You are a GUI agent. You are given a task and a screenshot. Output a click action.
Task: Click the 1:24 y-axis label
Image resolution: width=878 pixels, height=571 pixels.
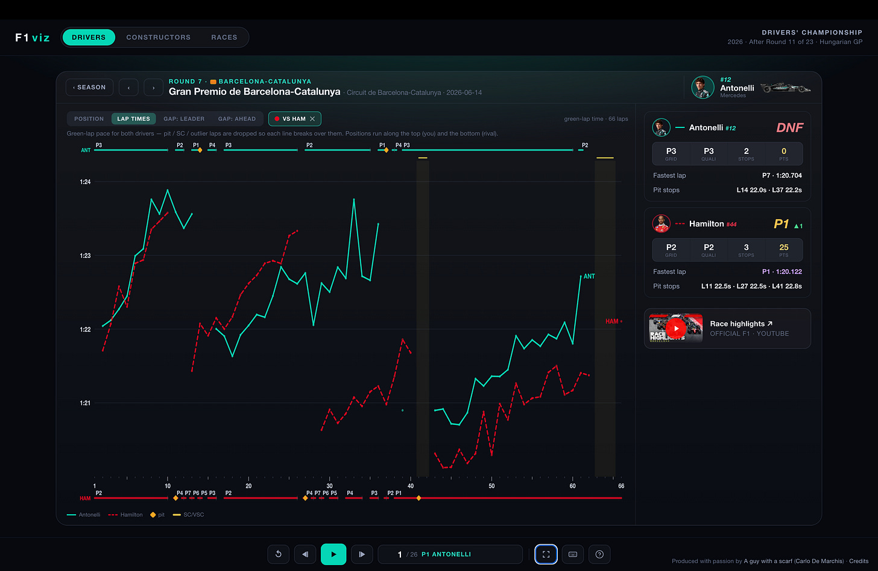click(x=86, y=182)
